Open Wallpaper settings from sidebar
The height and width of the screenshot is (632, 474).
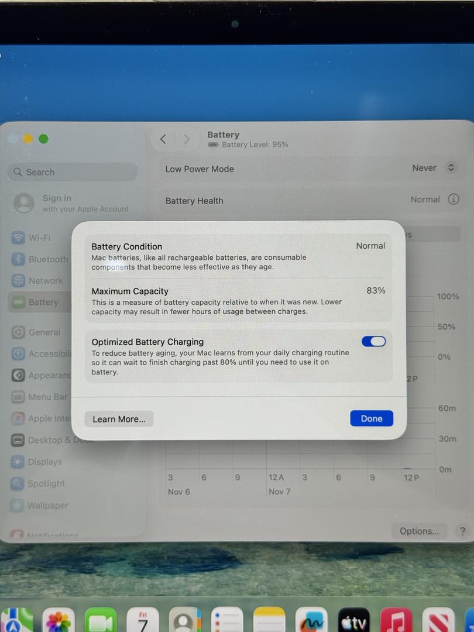click(x=40, y=506)
